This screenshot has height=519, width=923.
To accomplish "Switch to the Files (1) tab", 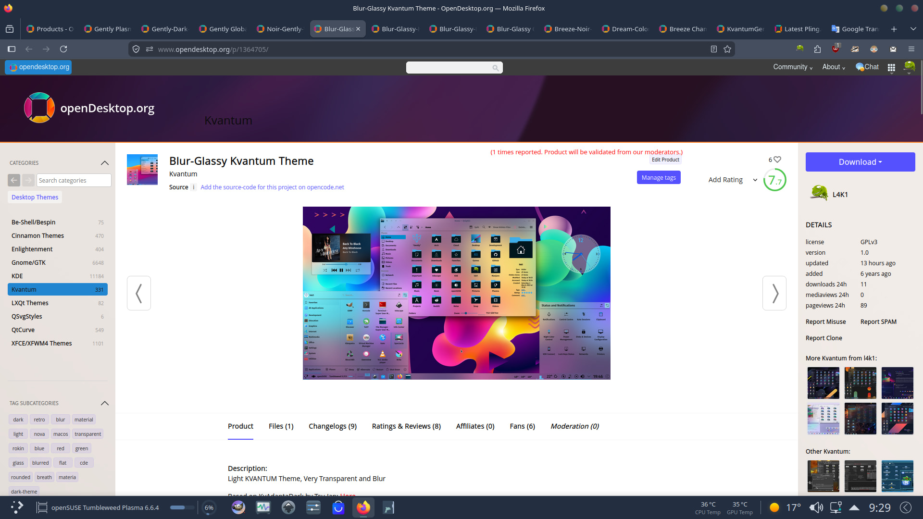I will click(x=281, y=426).
